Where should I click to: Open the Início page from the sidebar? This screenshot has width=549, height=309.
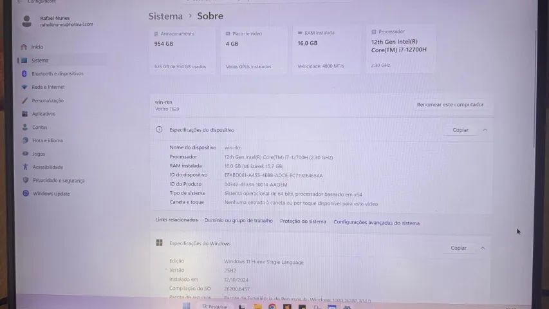click(x=37, y=47)
